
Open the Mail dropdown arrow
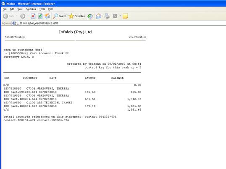pyautogui.click(x=102, y=16)
